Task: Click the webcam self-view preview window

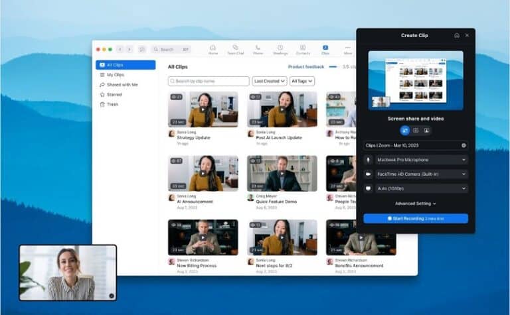Action: [x=68, y=273]
